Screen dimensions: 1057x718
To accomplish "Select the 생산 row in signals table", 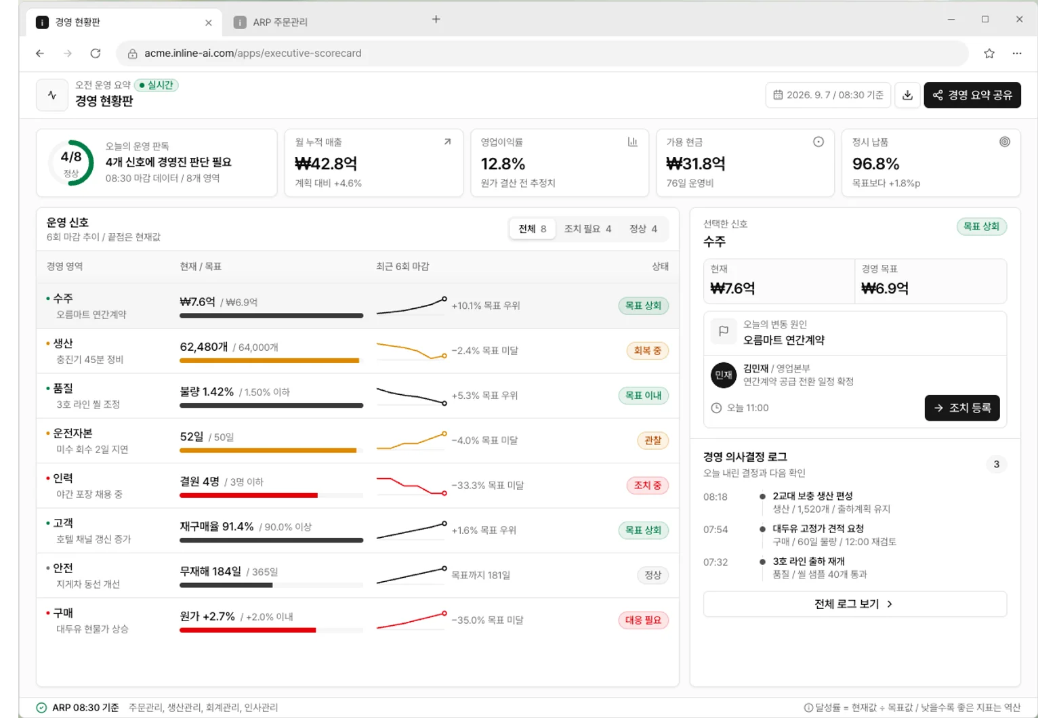I will click(x=358, y=351).
